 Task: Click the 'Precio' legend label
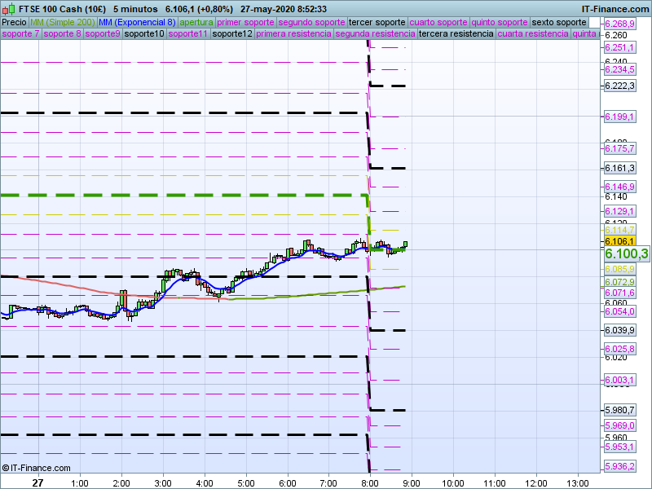pos(14,22)
